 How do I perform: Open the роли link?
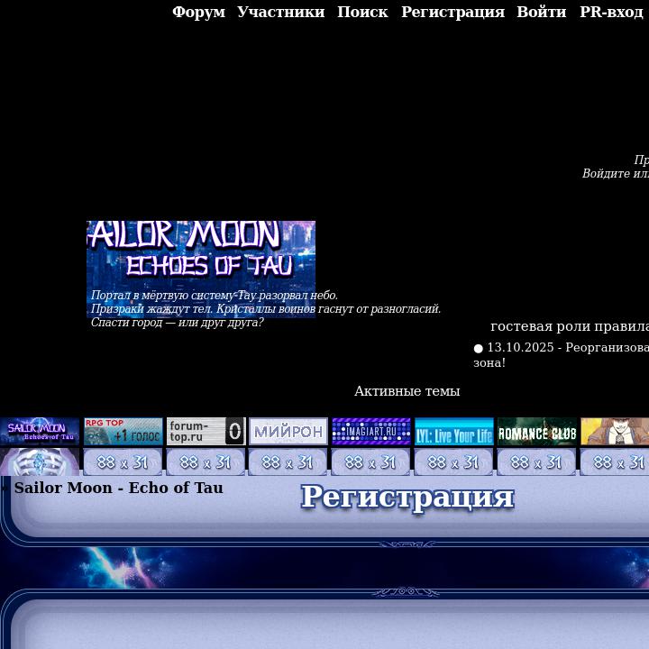[x=573, y=326]
